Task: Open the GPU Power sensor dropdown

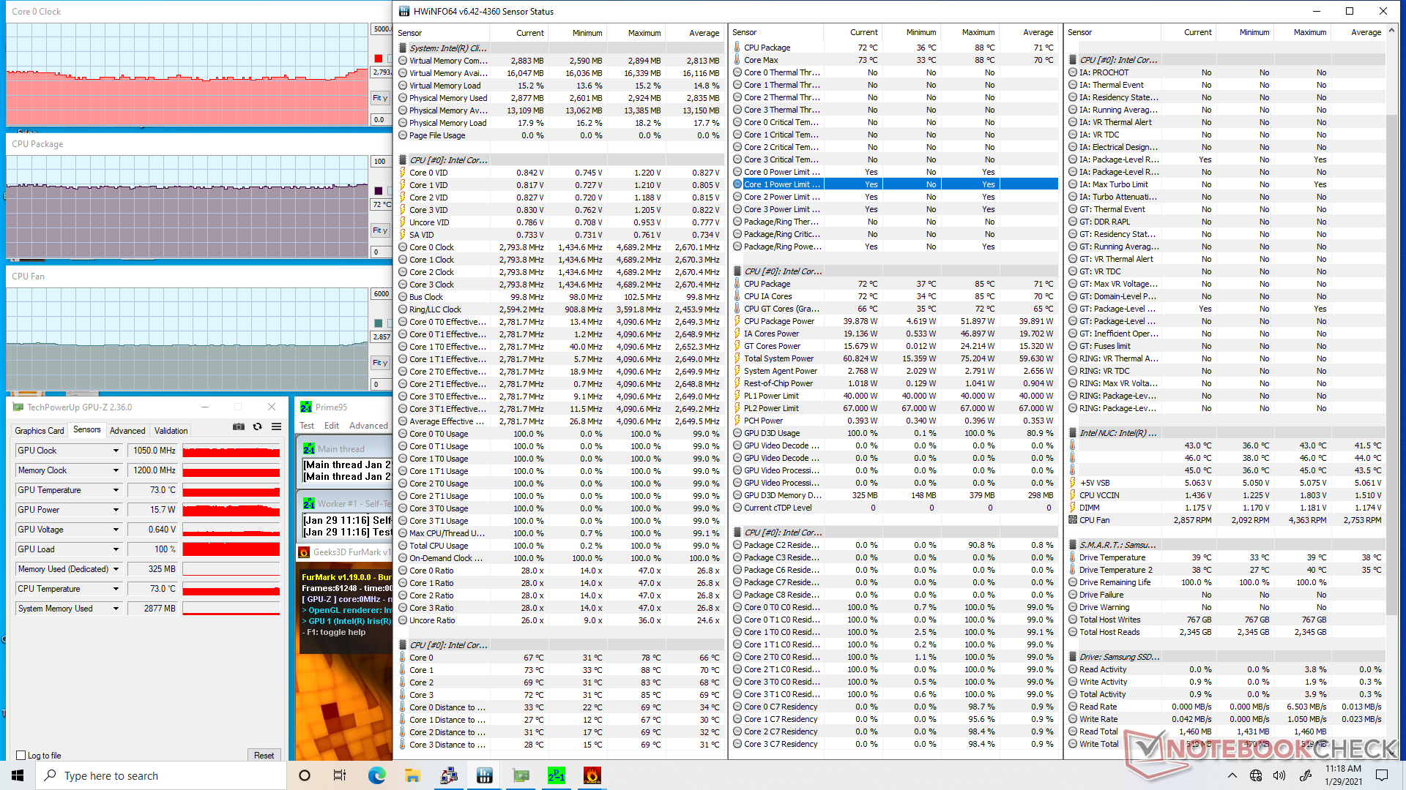Action: [116, 510]
